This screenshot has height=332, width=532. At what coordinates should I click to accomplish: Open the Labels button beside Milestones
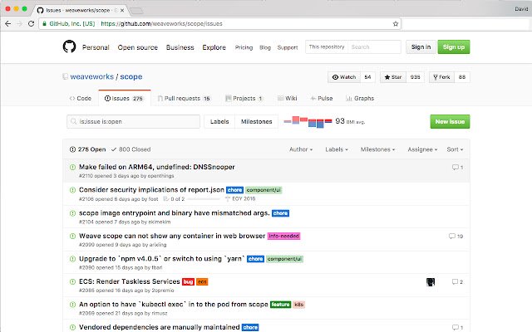click(219, 122)
